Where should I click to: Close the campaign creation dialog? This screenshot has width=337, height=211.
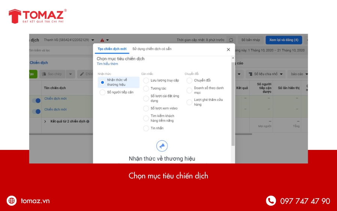228,49
